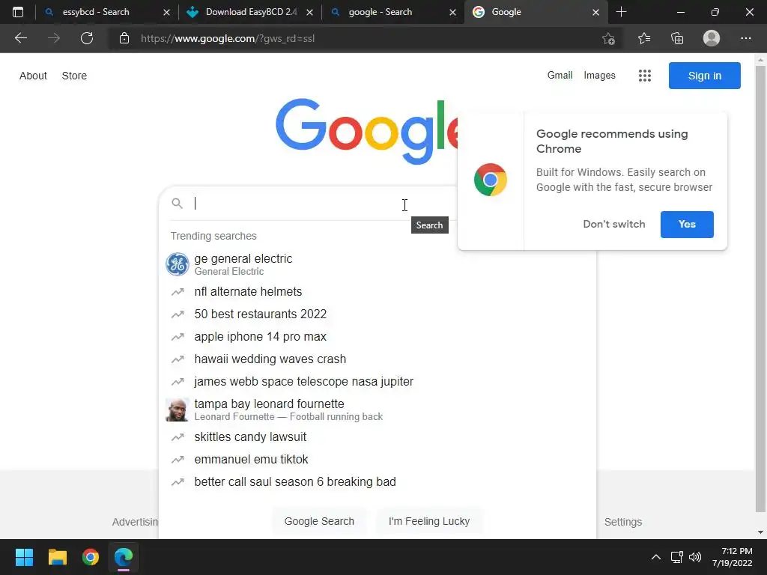Go back to the previous page
767x575 pixels.
pyautogui.click(x=21, y=38)
